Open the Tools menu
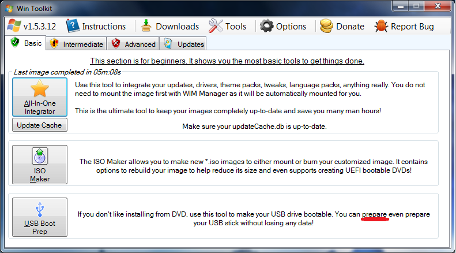 228,26
